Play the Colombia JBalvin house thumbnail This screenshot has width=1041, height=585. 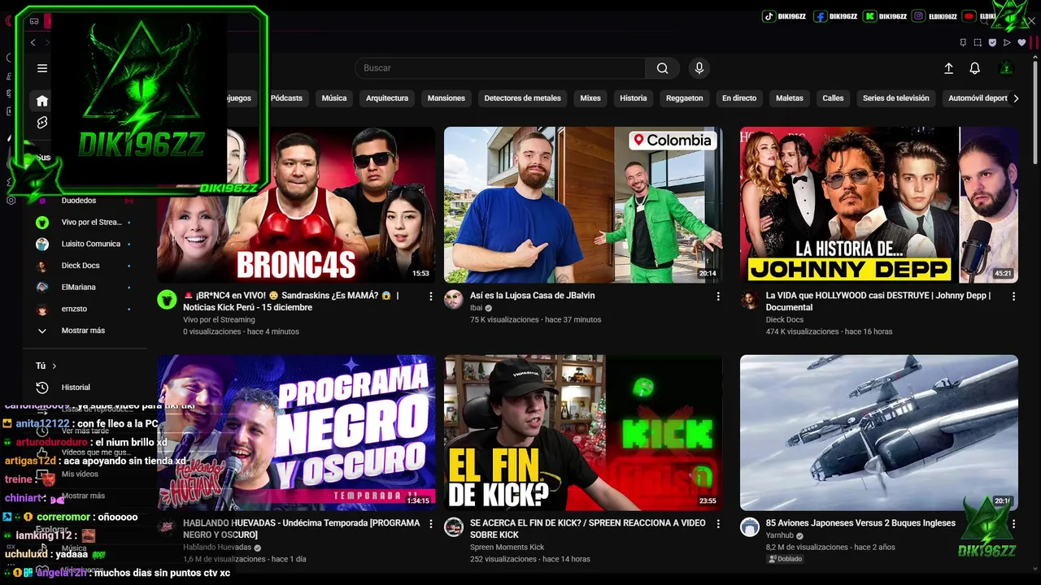coord(583,205)
